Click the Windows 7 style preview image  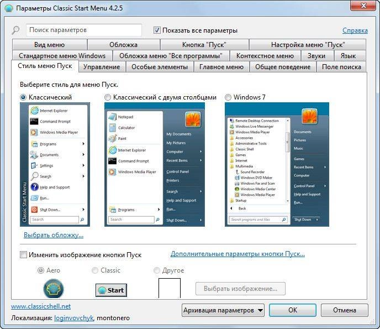point(277,165)
